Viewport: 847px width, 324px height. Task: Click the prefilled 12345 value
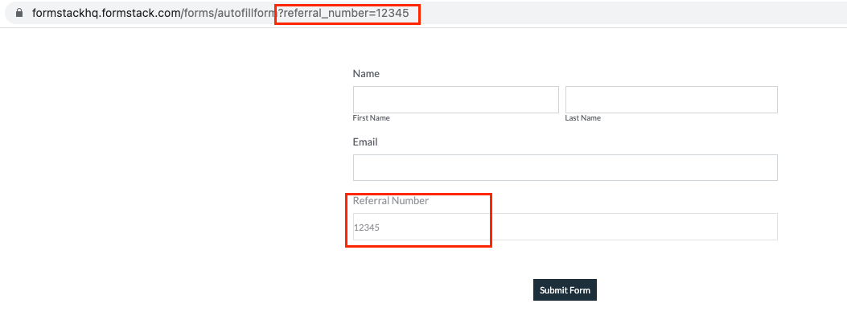click(367, 228)
